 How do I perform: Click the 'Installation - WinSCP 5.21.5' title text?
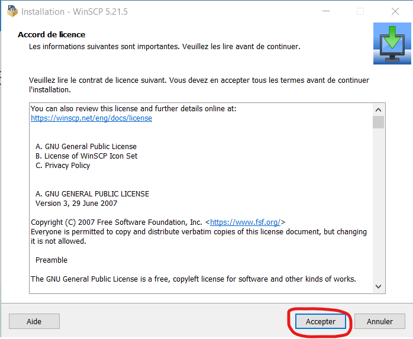74,11
